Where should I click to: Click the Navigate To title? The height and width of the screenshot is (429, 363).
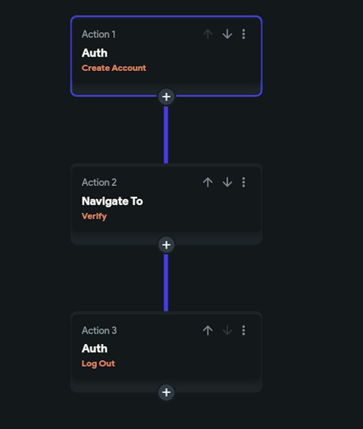point(112,201)
